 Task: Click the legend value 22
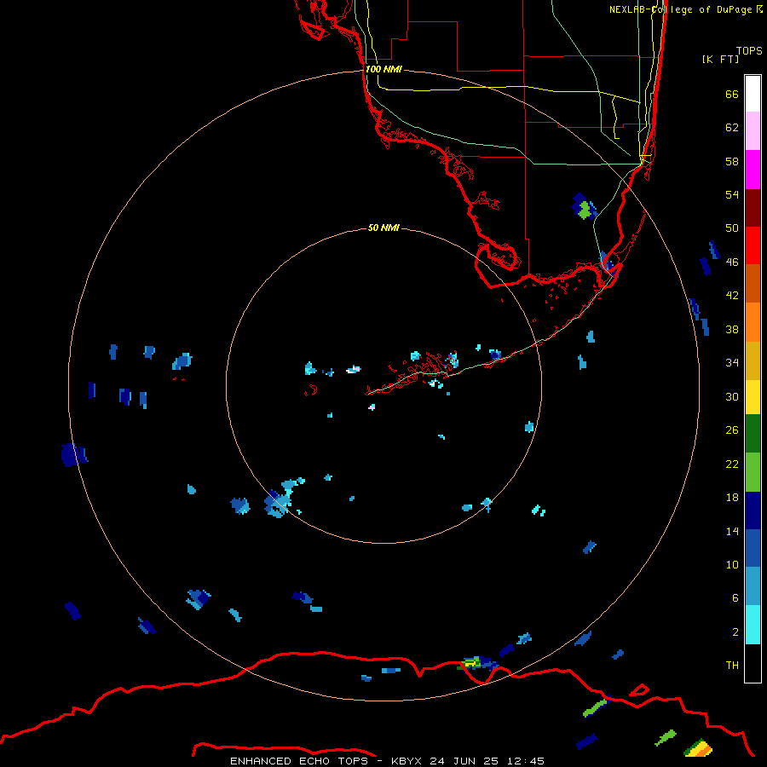point(732,464)
